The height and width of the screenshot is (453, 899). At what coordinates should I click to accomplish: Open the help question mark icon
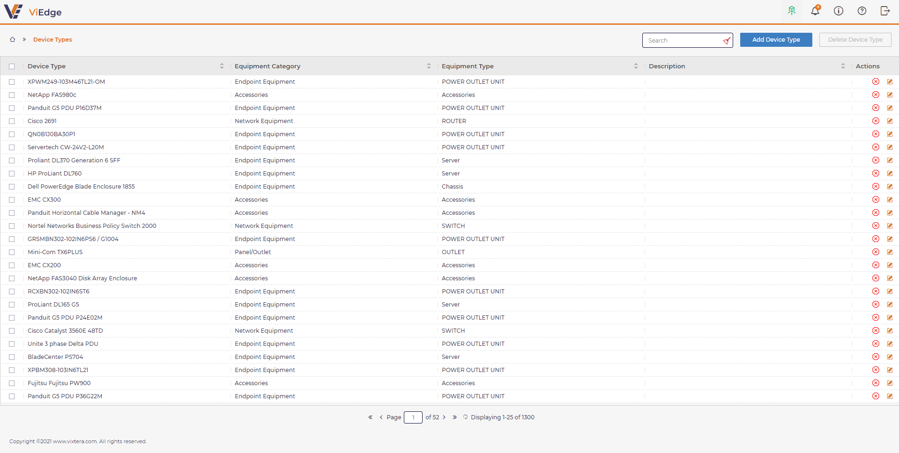(862, 11)
